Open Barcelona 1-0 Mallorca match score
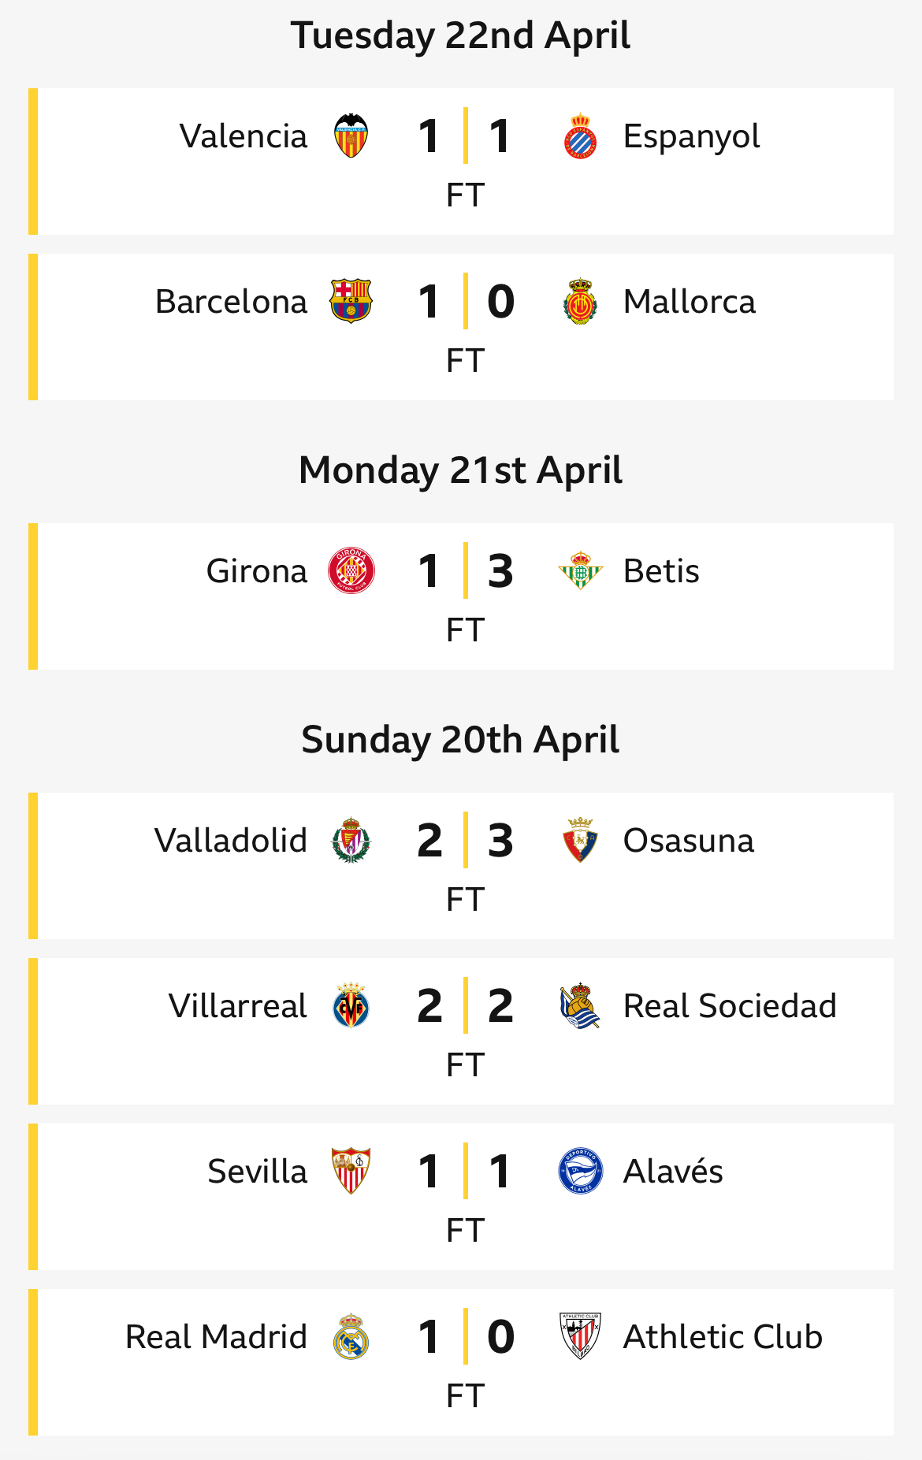Viewport: 922px width, 1460px height. [465, 301]
